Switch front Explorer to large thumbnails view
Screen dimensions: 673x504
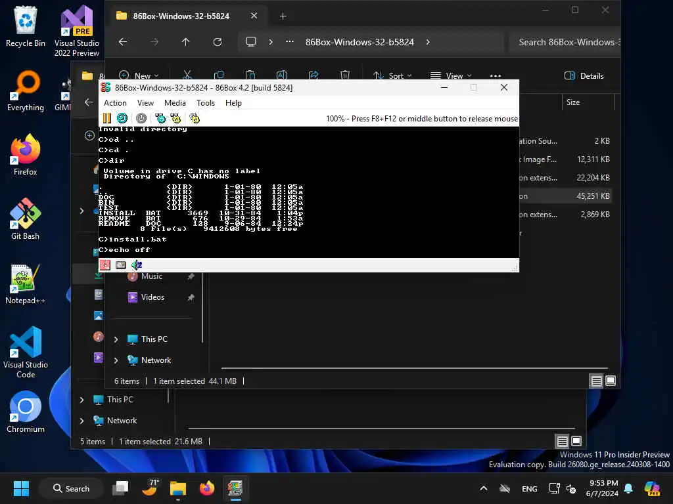tap(611, 381)
